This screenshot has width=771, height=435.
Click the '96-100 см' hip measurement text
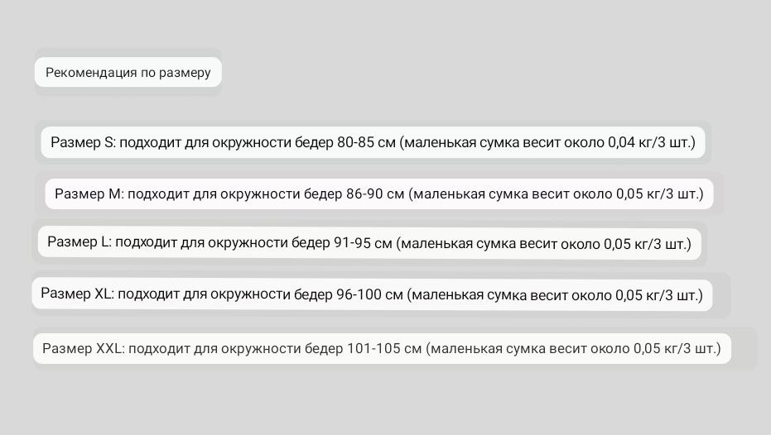[369, 294]
